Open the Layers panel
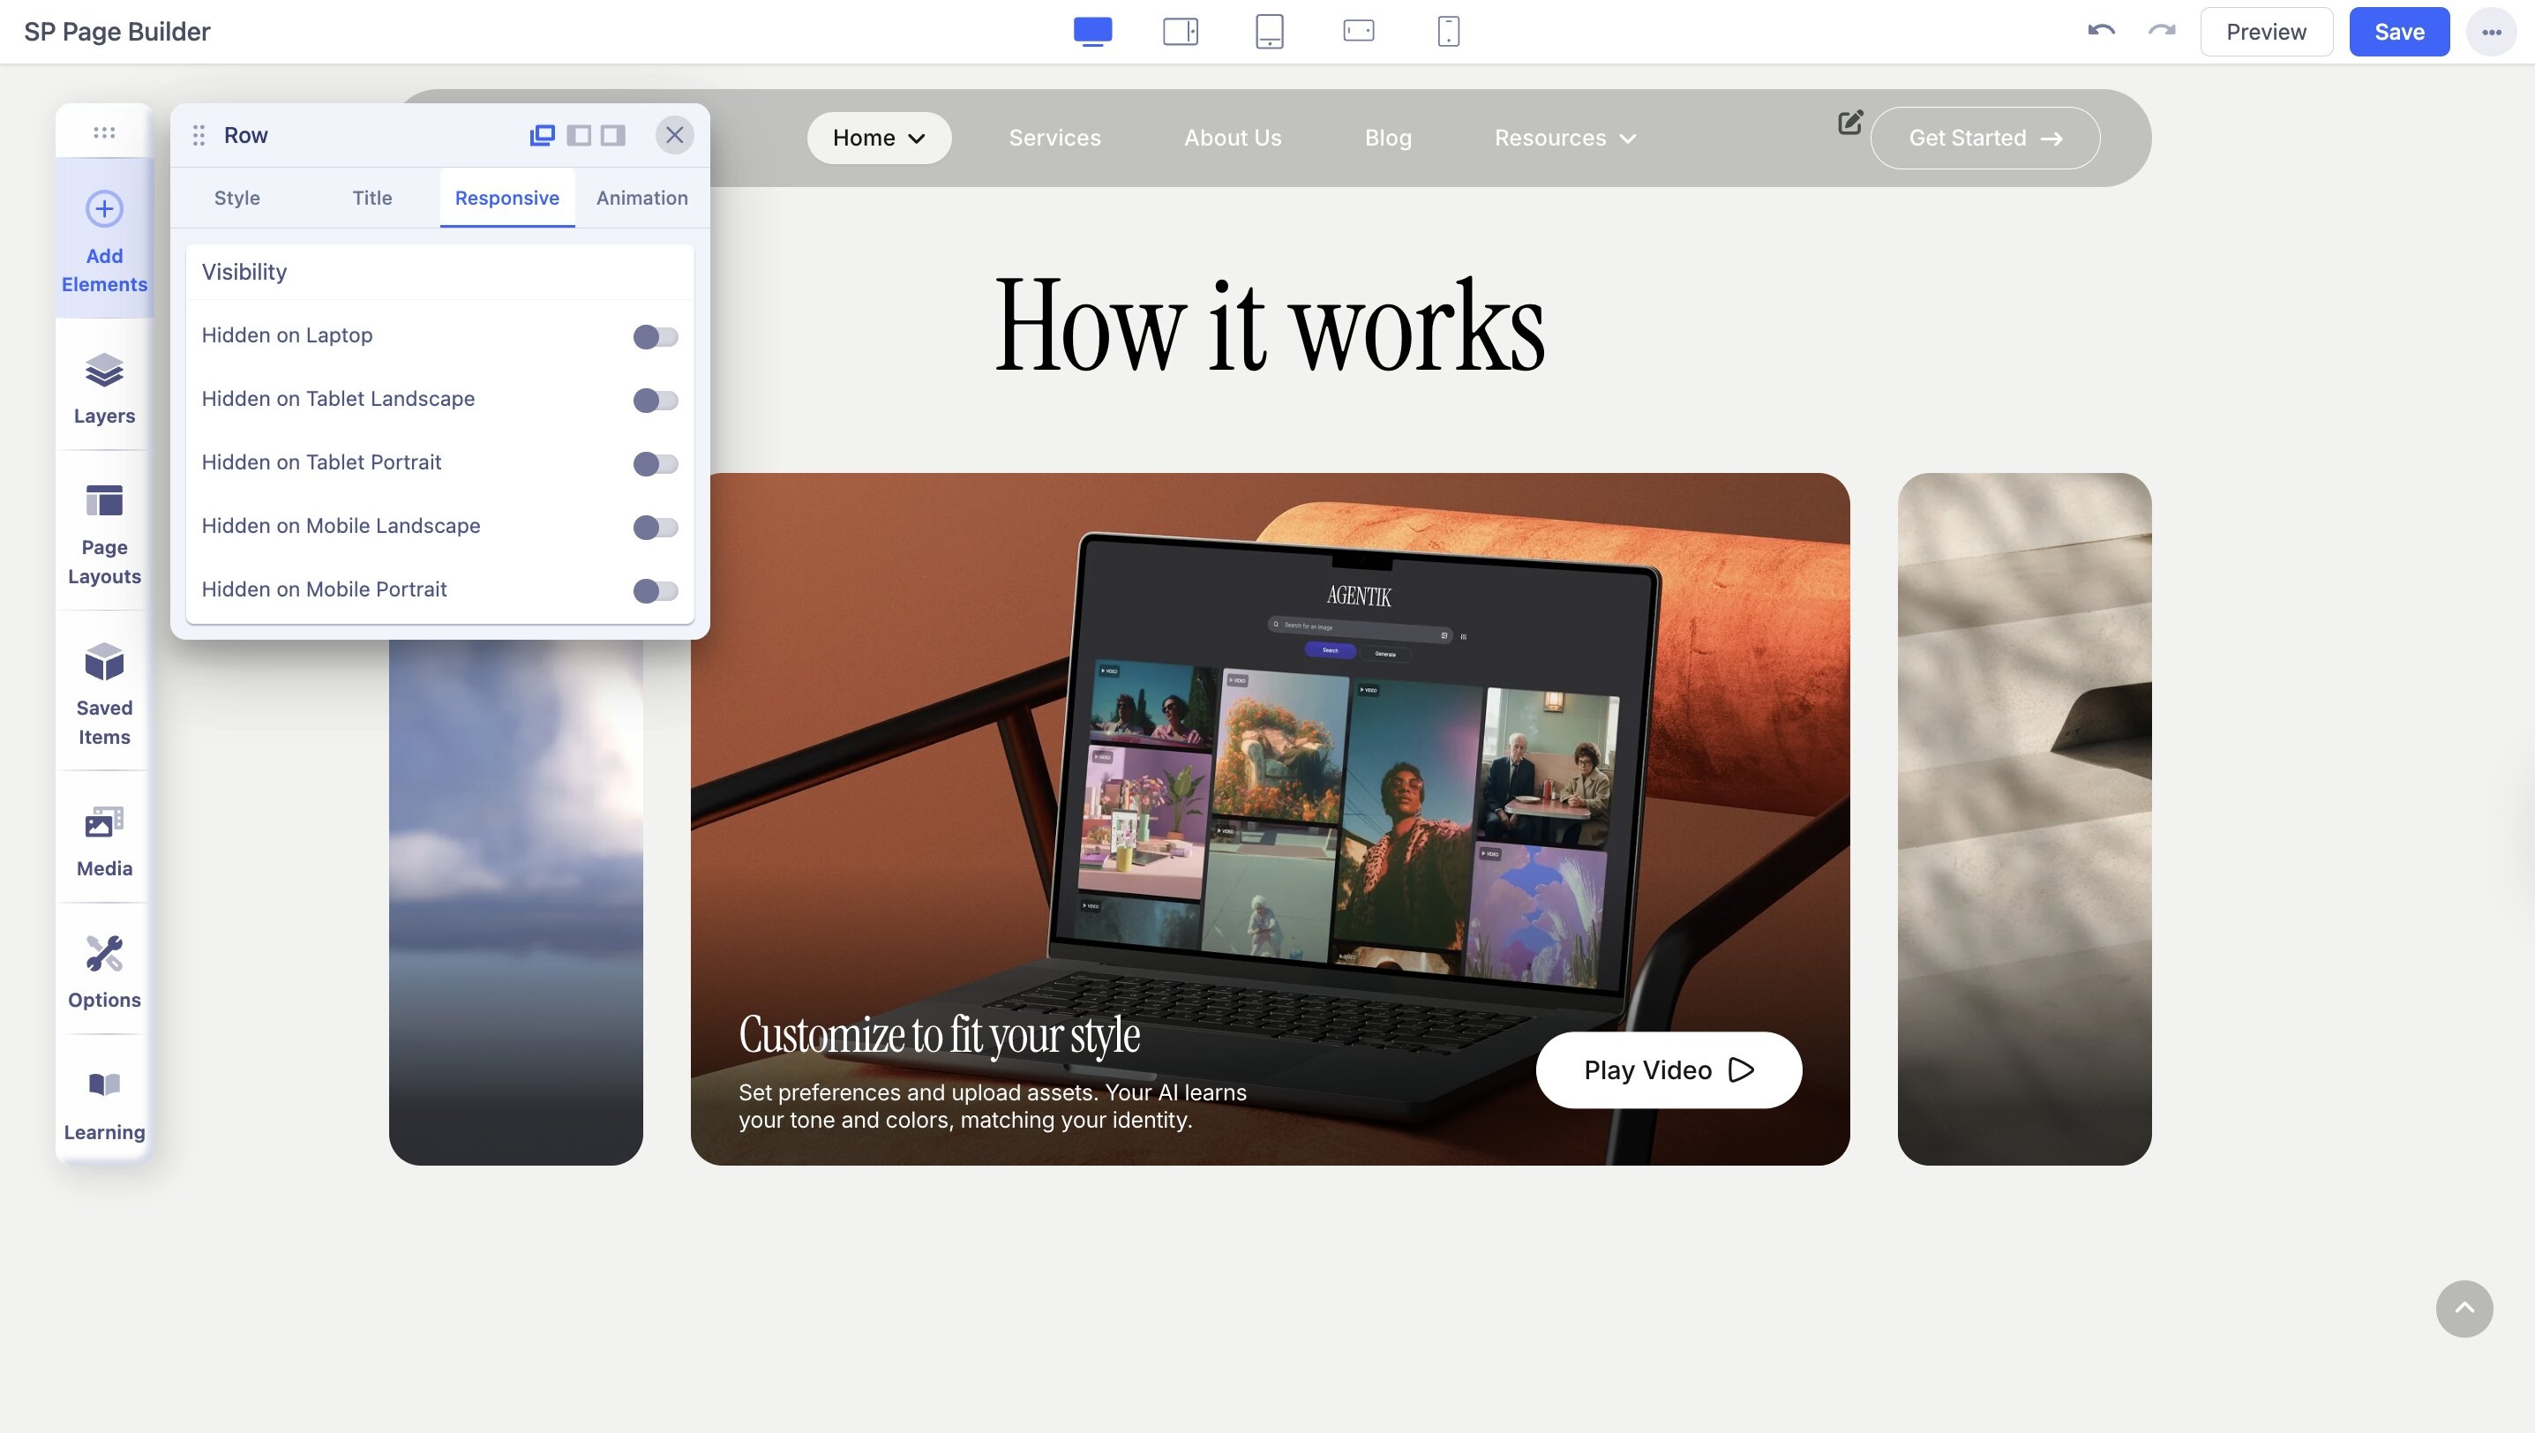This screenshot has height=1433, width=2535. tap(104, 387)
